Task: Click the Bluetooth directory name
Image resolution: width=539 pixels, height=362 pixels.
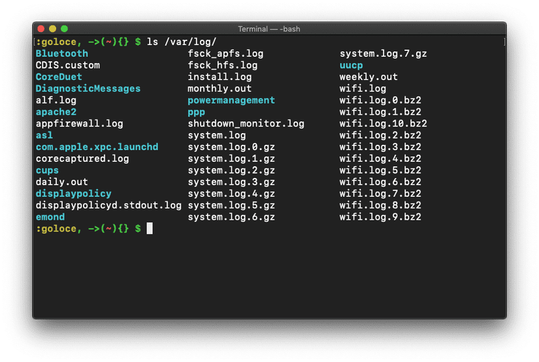Action: pos(61,53)
